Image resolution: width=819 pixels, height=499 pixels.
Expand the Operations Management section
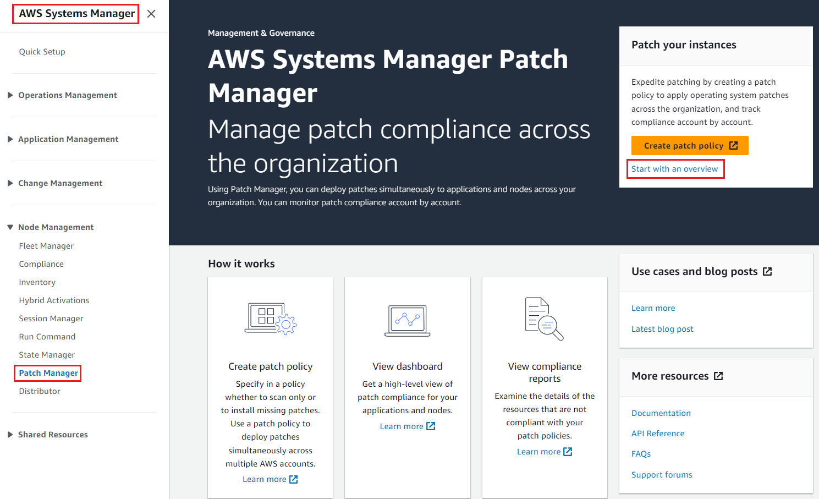(x=10, y=95)
